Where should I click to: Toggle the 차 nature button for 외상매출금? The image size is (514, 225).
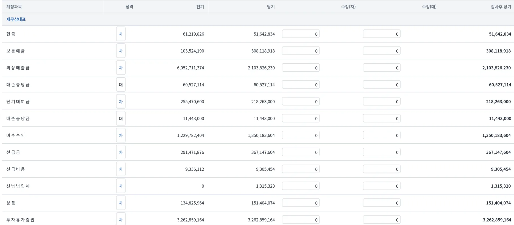click(x=121, y=68)
